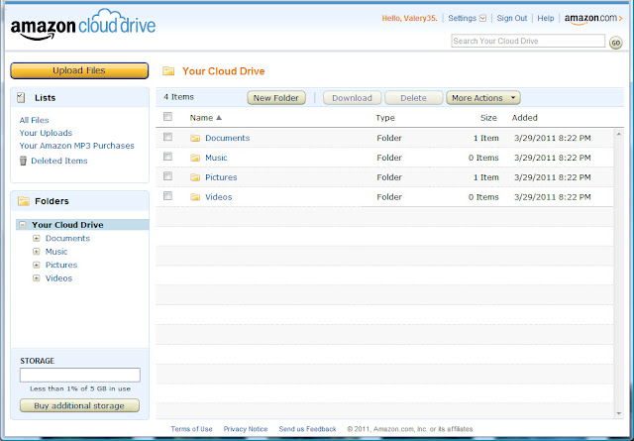
Task: Open the Videos folder link in table
Action: point(218,197)
